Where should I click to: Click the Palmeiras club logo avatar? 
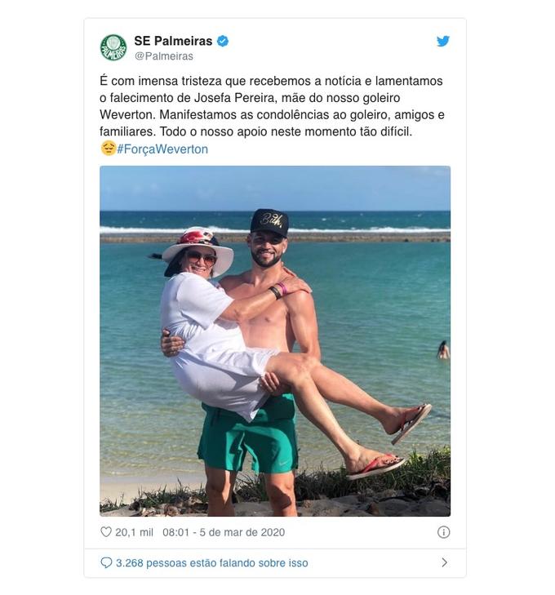(113, 48)
